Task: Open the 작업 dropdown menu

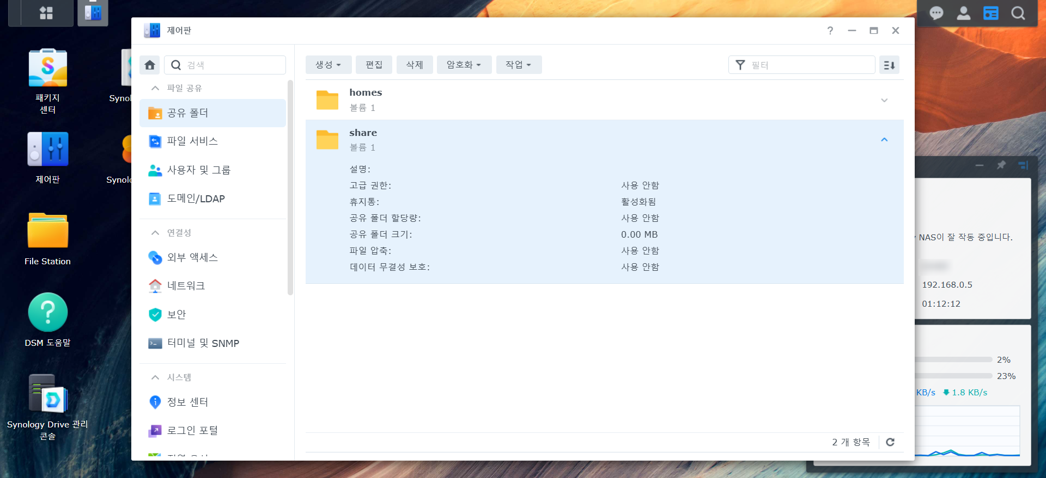Action: tap(519, 65)
